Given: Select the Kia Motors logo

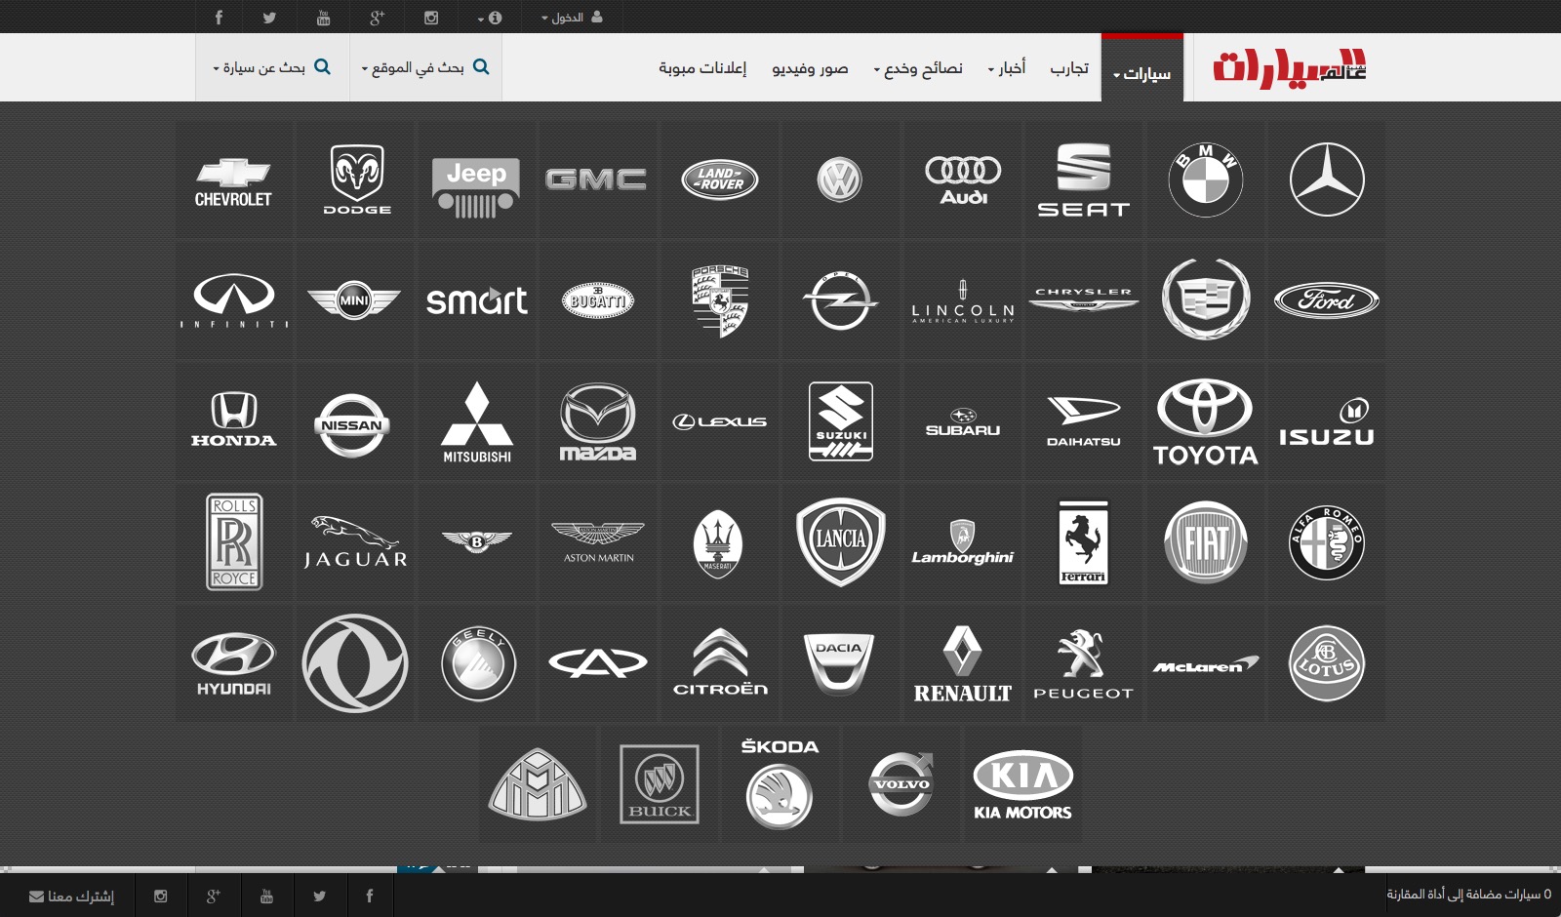Looking at the screenshot, I should click(x=1022, y=784).
